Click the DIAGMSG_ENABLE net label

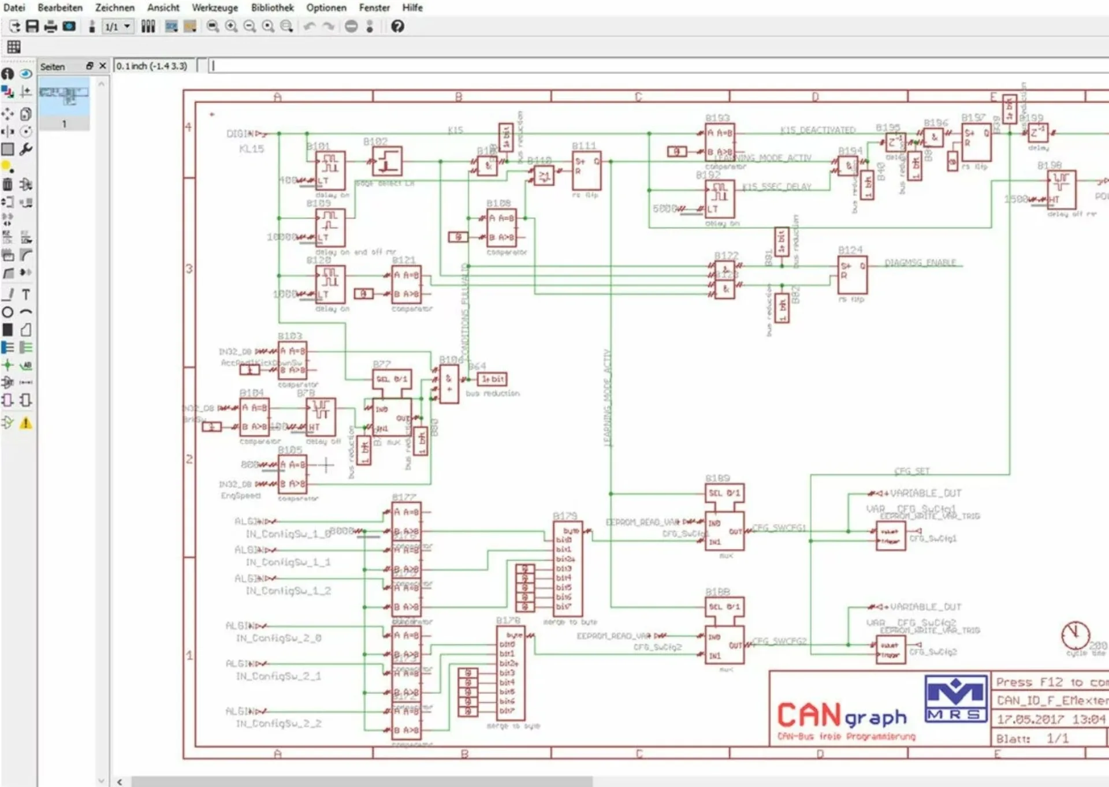920,263
